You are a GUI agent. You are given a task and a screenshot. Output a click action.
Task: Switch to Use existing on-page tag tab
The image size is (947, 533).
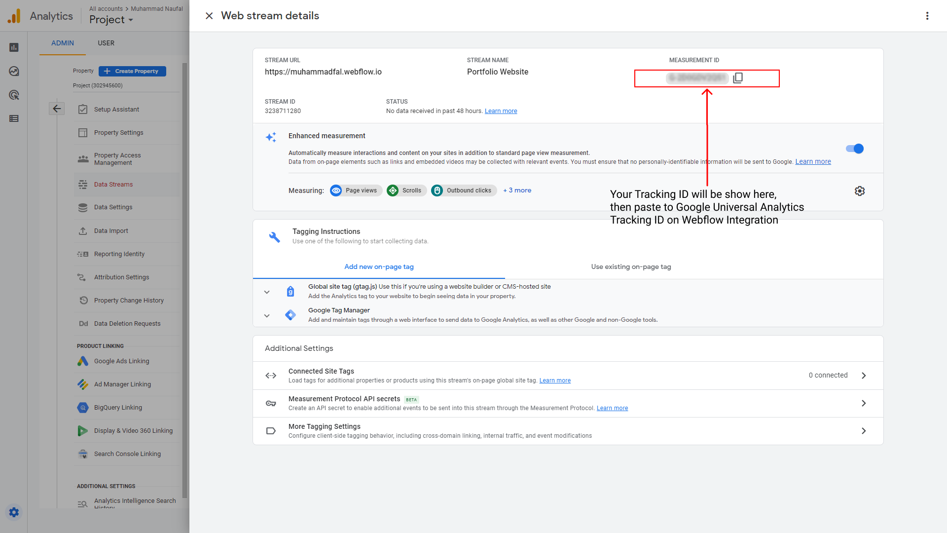pyautogui.click(x=631, y=266)
